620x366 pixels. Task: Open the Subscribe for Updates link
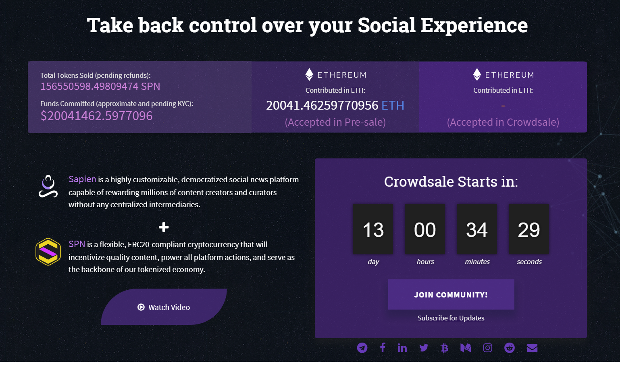tap(451, 318)
